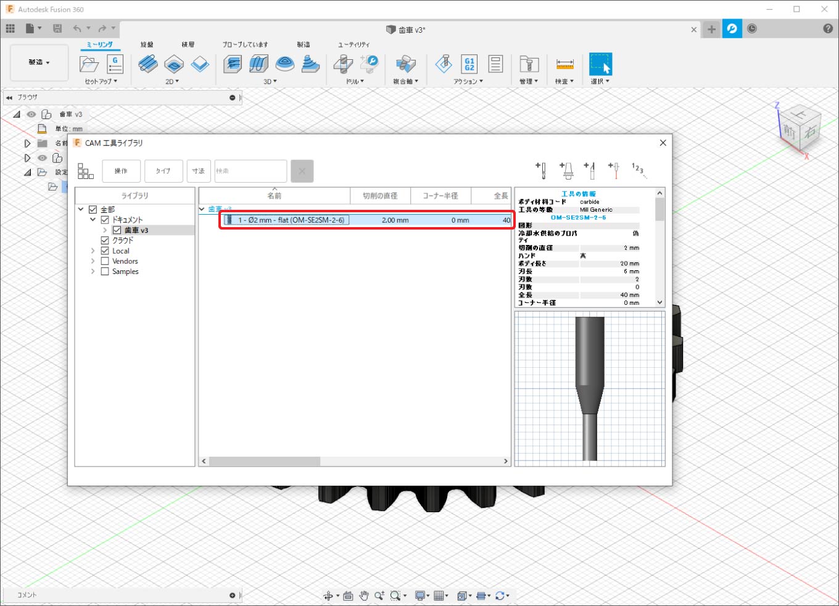The image size is (839, 606).
Task: Open the G1 G2 post process icon
Action: coord(469,64)
